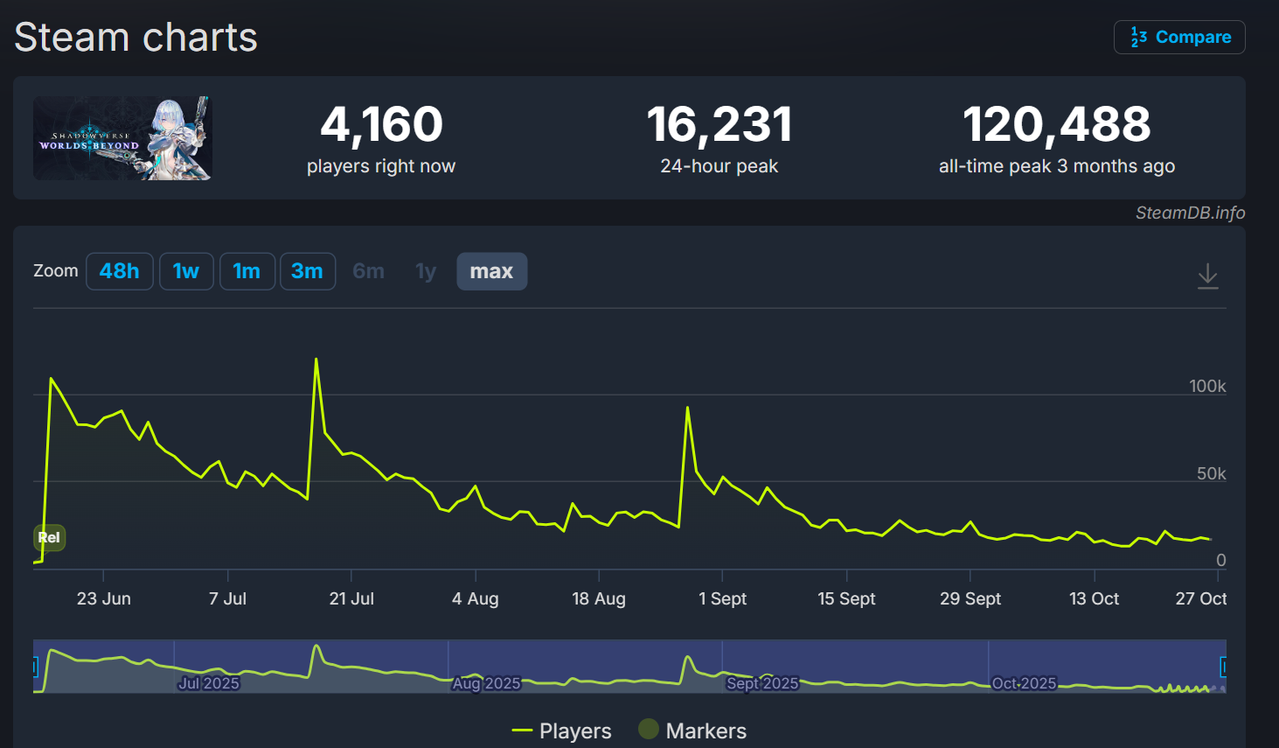Viewport: 1279px width, 748px height.
Task: Click Jul 2025 in the navigator
Action: tap(209, 683)
